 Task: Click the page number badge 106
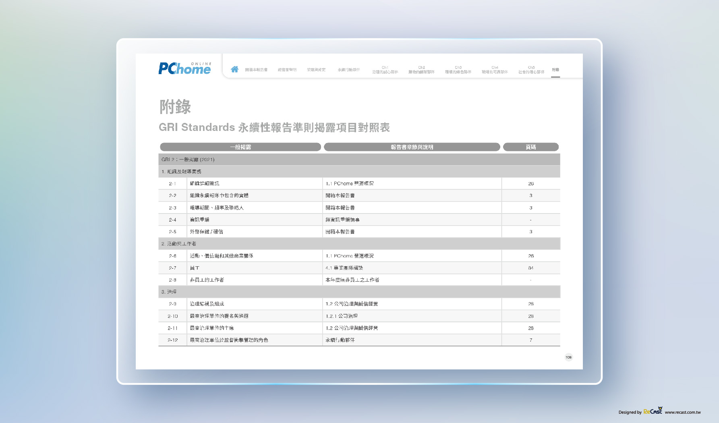tap(568, 357)
